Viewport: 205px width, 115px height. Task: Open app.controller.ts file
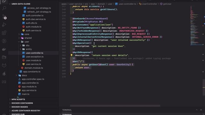[x=30, y=83]
